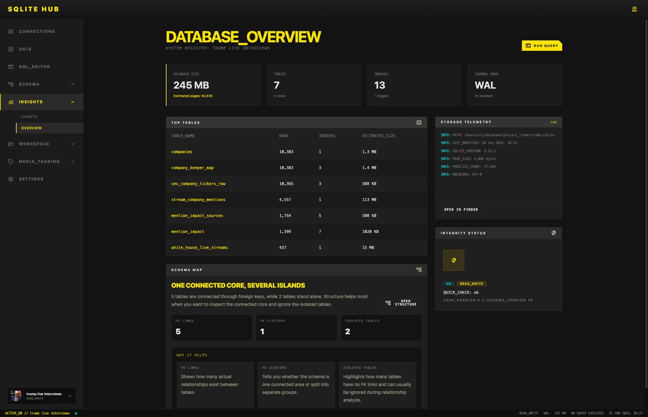Viewport: 648px width, 417px height.
Task: Click the INDEXES column header in Top Tables
Action: pyautogui.click(x=327, y=136)
